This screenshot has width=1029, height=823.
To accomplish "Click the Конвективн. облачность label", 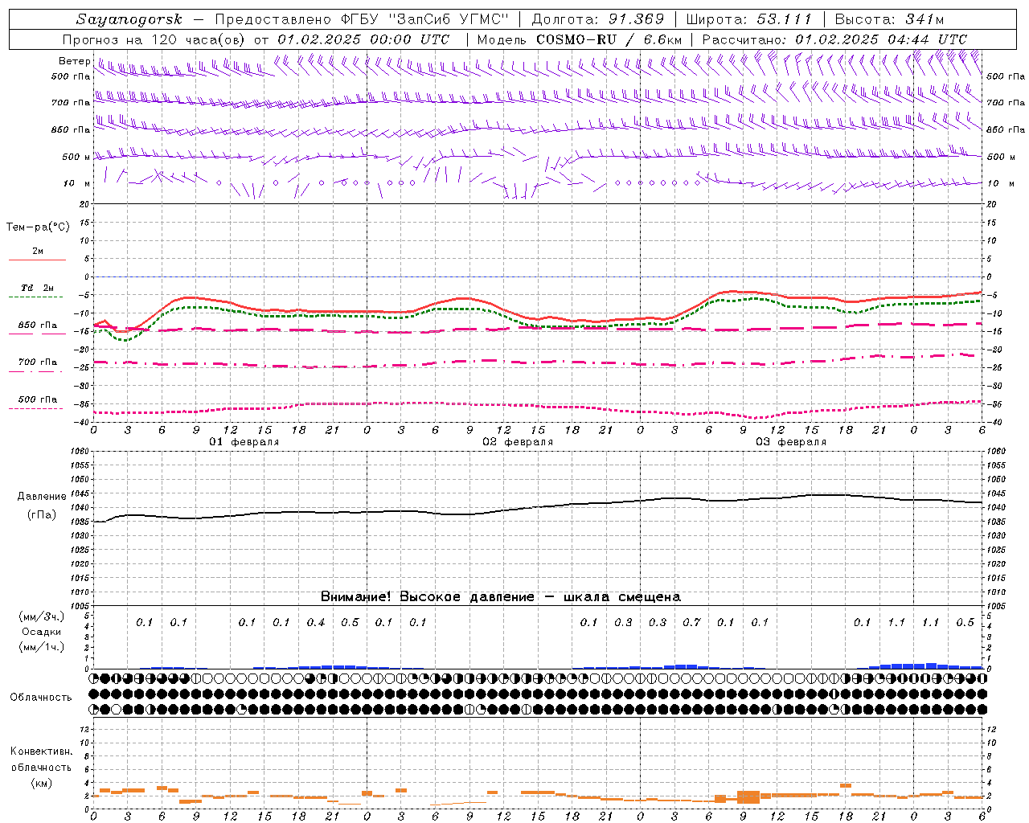I will tap(41, 759).
